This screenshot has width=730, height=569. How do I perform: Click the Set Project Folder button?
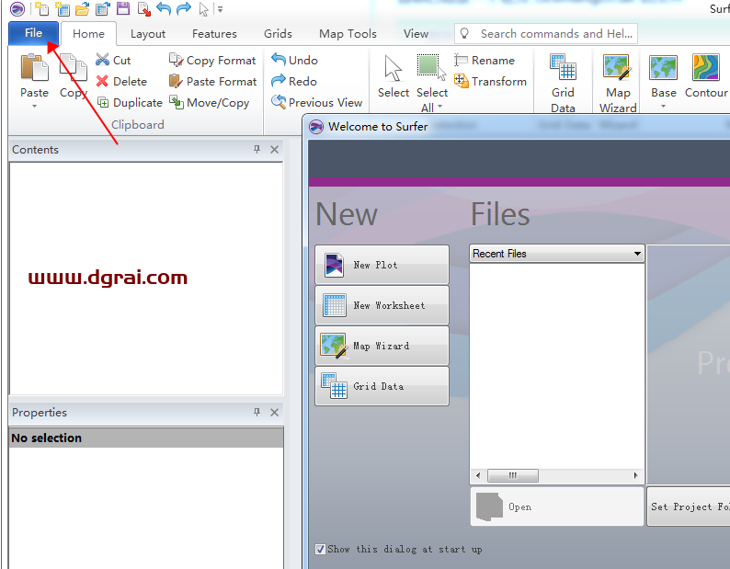click(x=689, y=506)
